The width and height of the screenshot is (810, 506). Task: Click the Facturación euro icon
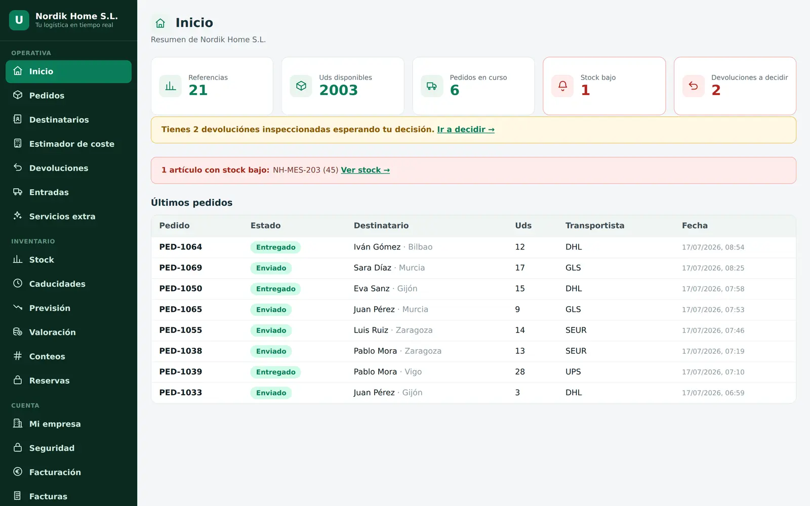point(18,472)
